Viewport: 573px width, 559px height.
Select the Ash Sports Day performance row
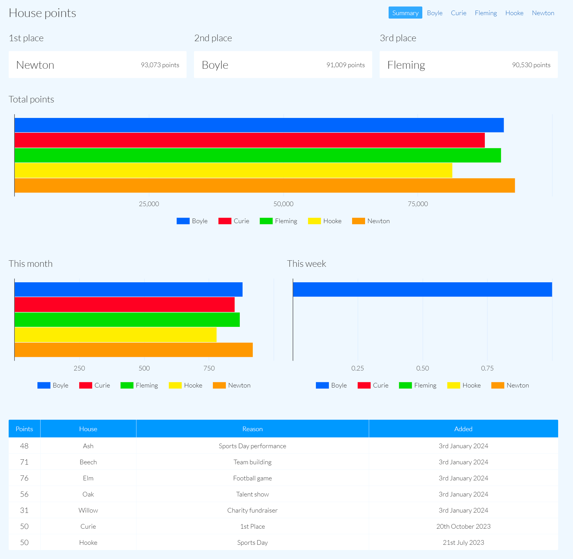point(252,446)
